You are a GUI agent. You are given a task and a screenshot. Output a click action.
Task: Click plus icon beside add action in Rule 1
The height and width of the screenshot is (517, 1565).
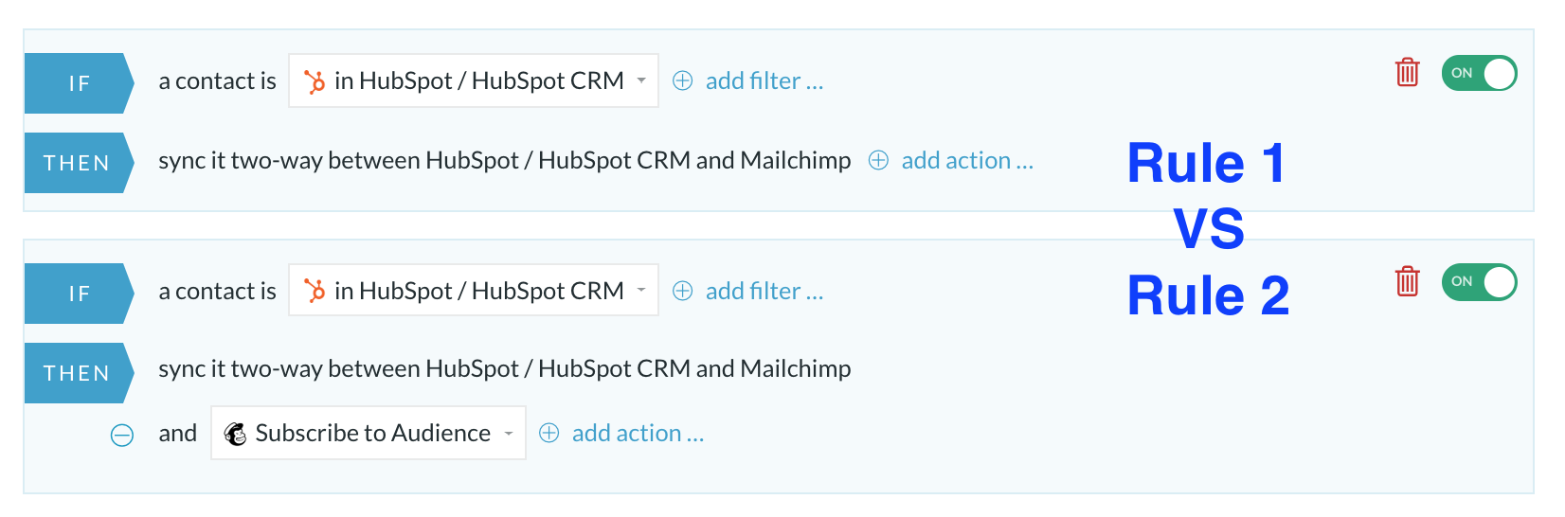pyautogui.click(x=878, y=160)
